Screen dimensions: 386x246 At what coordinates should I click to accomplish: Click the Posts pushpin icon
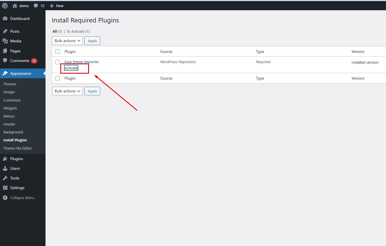click(5, 31)
